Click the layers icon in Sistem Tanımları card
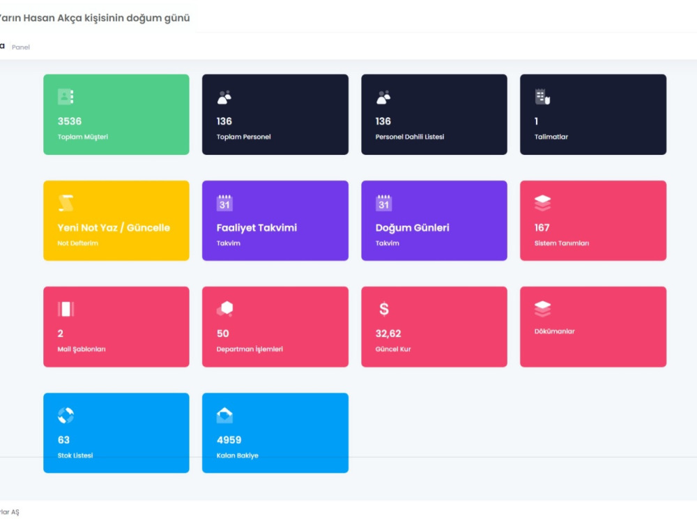697x523 pixels. tap(542, 203)
